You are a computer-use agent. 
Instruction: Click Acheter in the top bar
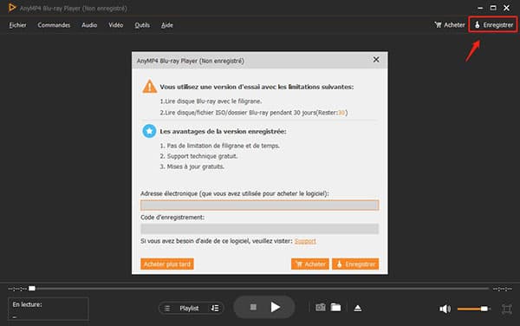click(x=450, y=25)
